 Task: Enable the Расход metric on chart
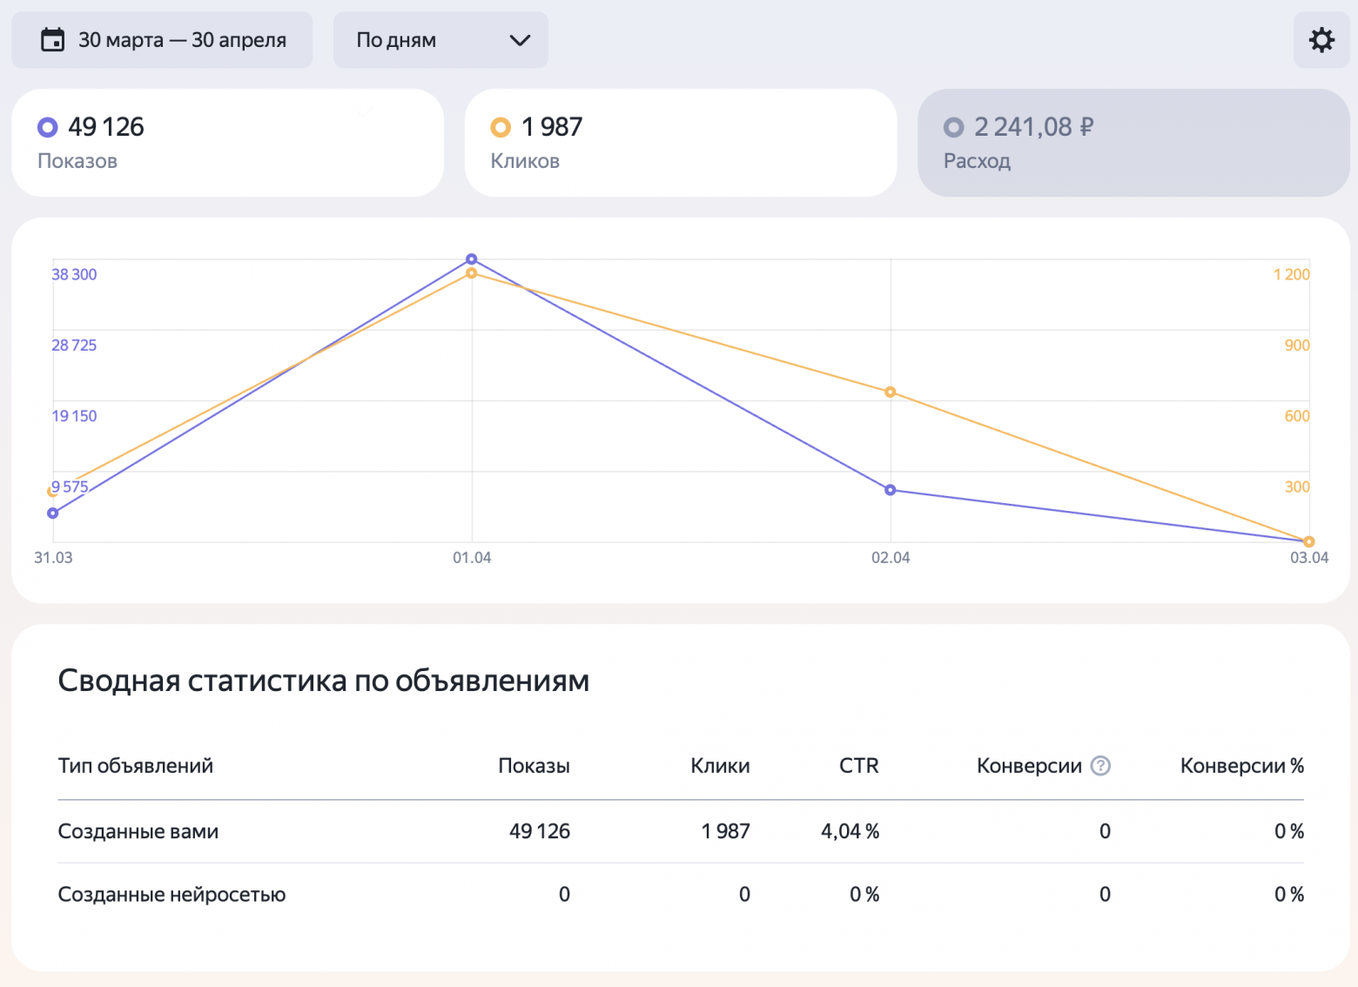point(1133,143)
